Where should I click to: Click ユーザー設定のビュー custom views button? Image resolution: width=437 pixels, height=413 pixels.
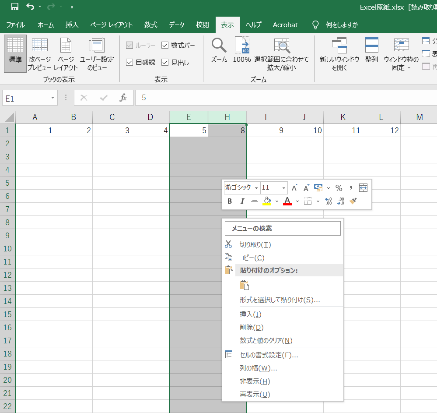(x=97, y=54)
